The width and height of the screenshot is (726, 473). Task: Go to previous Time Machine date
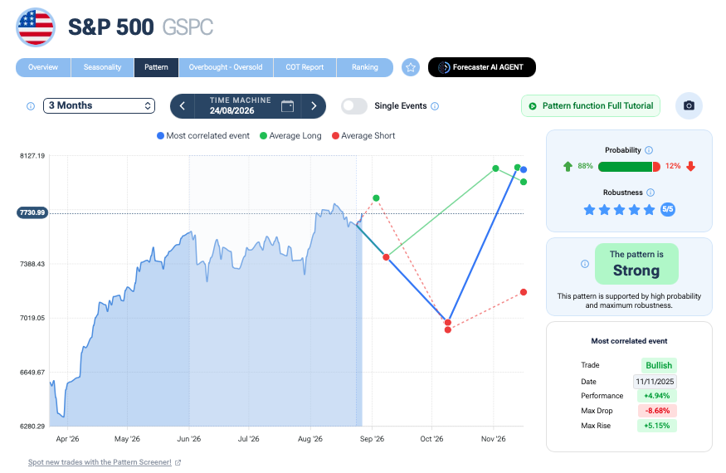click(x=183, y=106)
